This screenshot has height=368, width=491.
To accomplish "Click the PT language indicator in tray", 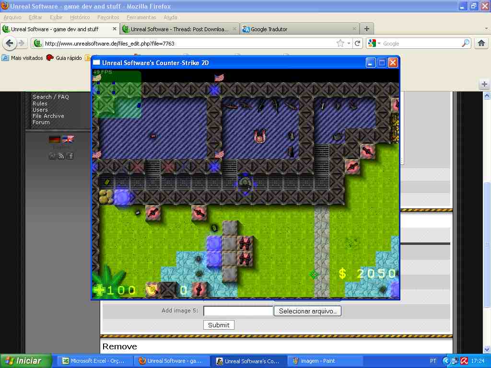I will coord(433,361).
